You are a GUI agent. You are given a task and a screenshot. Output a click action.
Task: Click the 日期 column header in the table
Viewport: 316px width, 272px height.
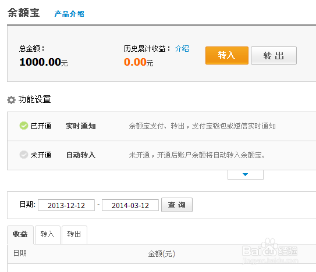(20, 253)
